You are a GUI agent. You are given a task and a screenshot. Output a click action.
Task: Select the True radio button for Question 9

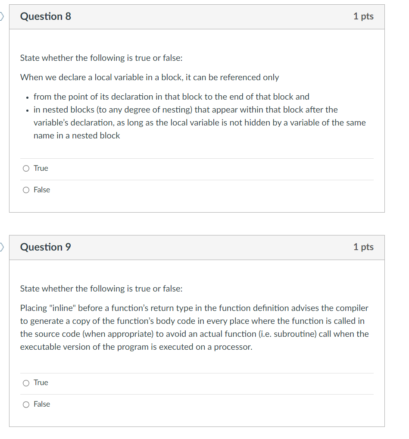tap(26, 383)
